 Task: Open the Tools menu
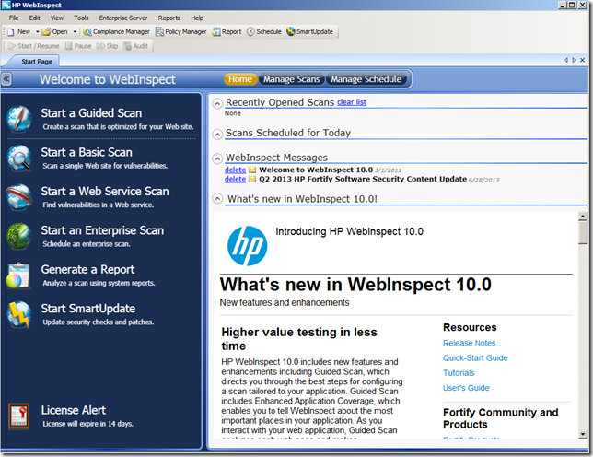pyautogui.click(x=81, y=18)
